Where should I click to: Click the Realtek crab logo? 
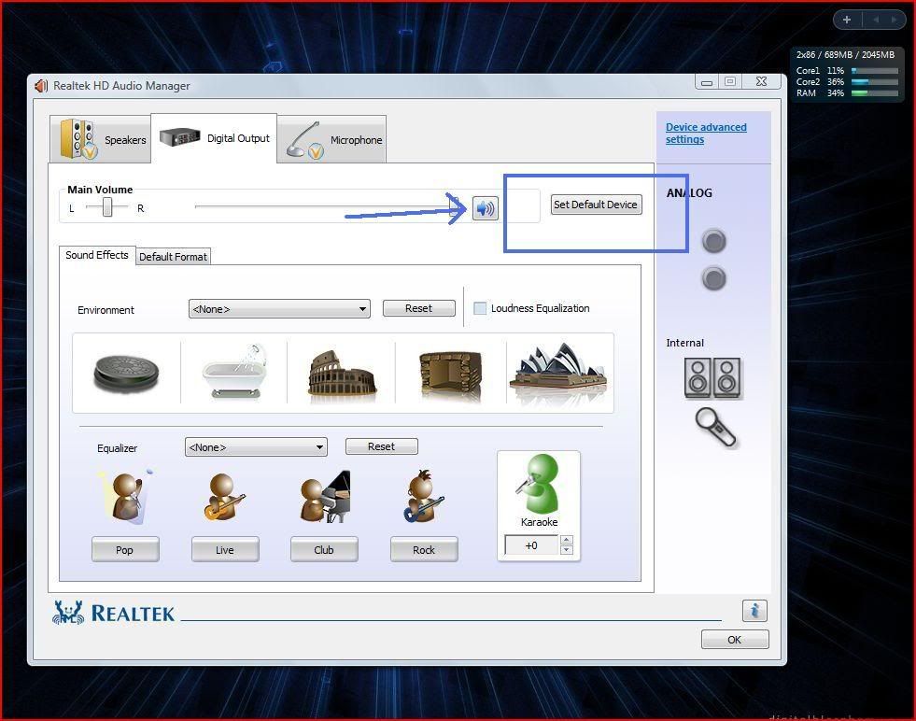(68, 613)
